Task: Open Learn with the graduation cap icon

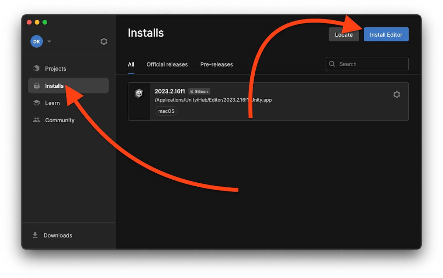Action: tap(37, 103)
